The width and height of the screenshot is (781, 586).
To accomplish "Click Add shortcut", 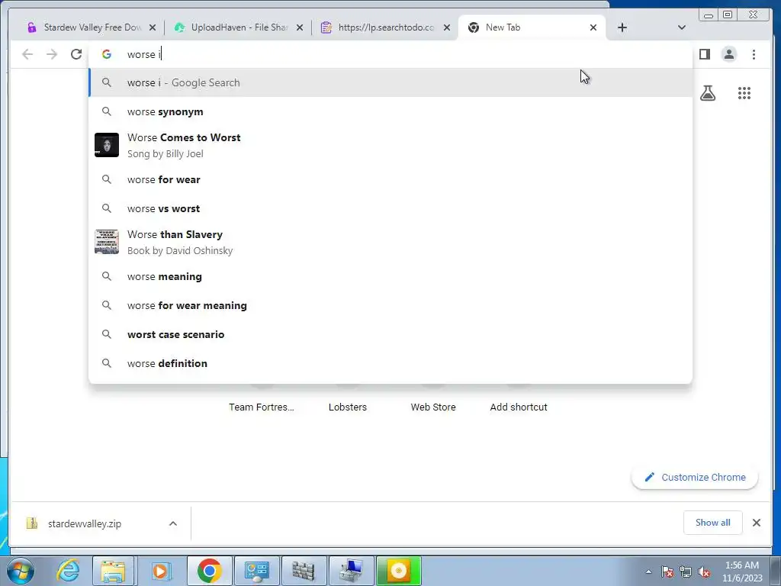I will (x=519, y=407).
